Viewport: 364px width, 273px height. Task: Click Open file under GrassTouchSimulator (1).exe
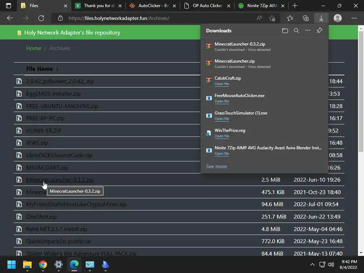point(222,119)
